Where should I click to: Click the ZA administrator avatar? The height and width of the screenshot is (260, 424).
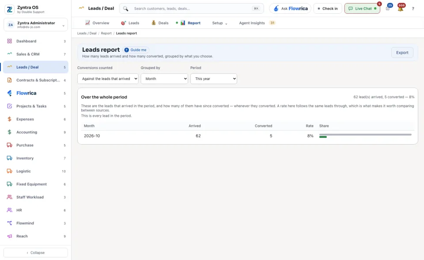point(11,25)
